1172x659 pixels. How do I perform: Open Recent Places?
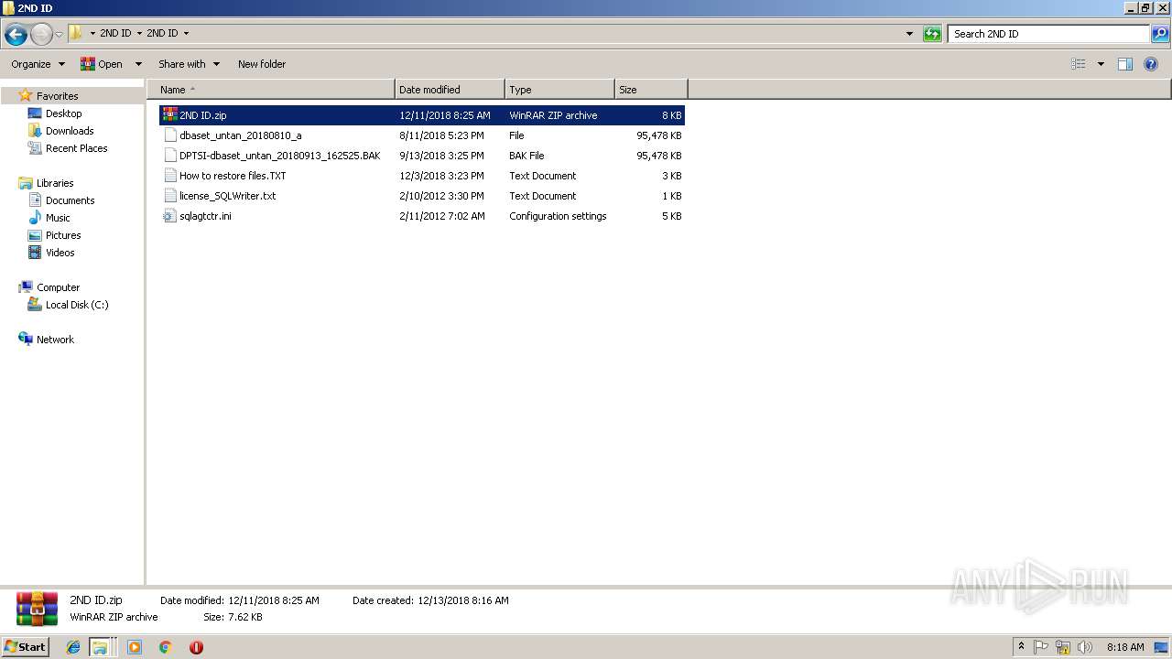[x=76, y=148]
